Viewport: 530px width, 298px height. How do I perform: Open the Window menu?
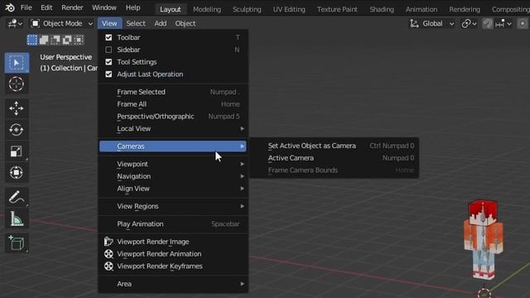pyautogui.click(x=104, y=7)
